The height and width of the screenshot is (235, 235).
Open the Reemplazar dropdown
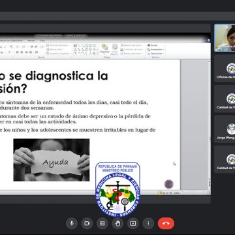pyautogui.click(x=156, y=50)
